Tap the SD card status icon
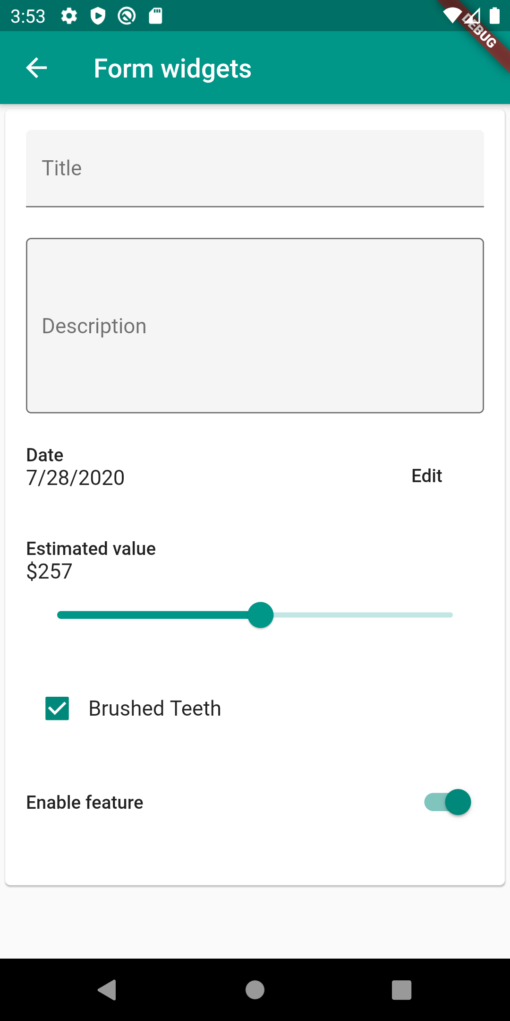Viewport: 510px width, 1021px height. [155, 16]
